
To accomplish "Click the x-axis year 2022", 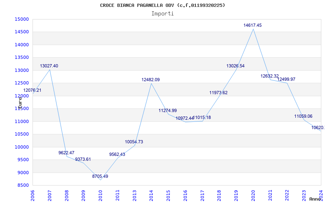I will click(287, 196).
